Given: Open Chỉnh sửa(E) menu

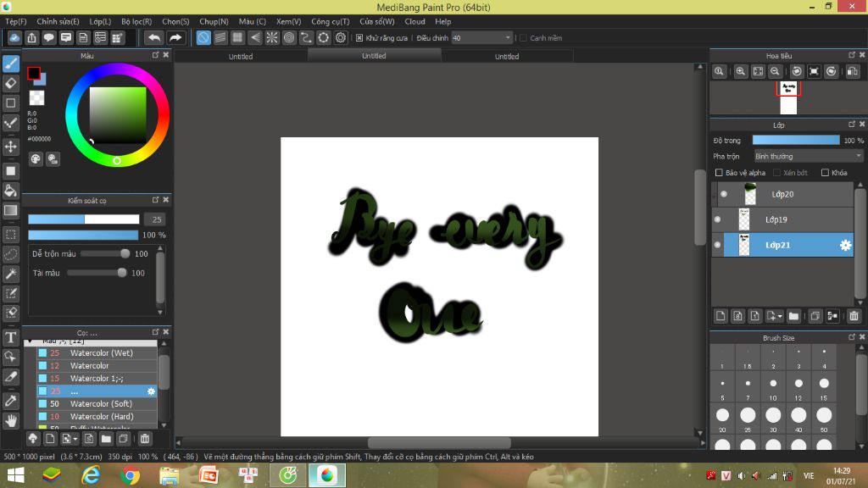Looking at the screenshot, I should pyautogui.click(x=58, y=21).
